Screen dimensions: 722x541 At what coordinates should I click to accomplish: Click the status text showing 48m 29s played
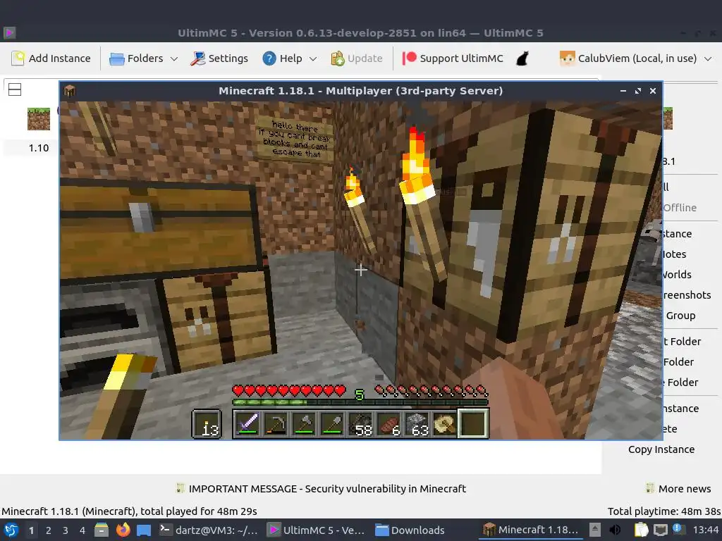(129, 511)
